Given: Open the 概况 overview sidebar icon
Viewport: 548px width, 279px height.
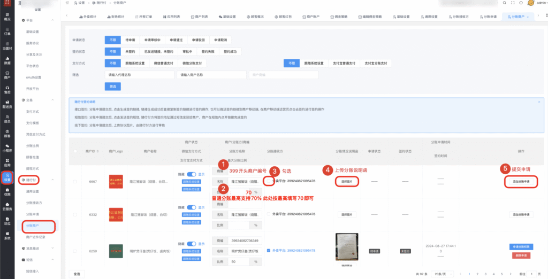Looking at the screenshot, I should 7,17.
